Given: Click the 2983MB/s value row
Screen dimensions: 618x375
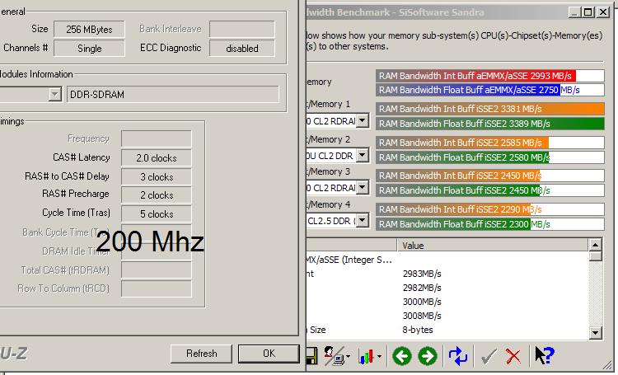Looking at the screenshot, I should (422, 274).
